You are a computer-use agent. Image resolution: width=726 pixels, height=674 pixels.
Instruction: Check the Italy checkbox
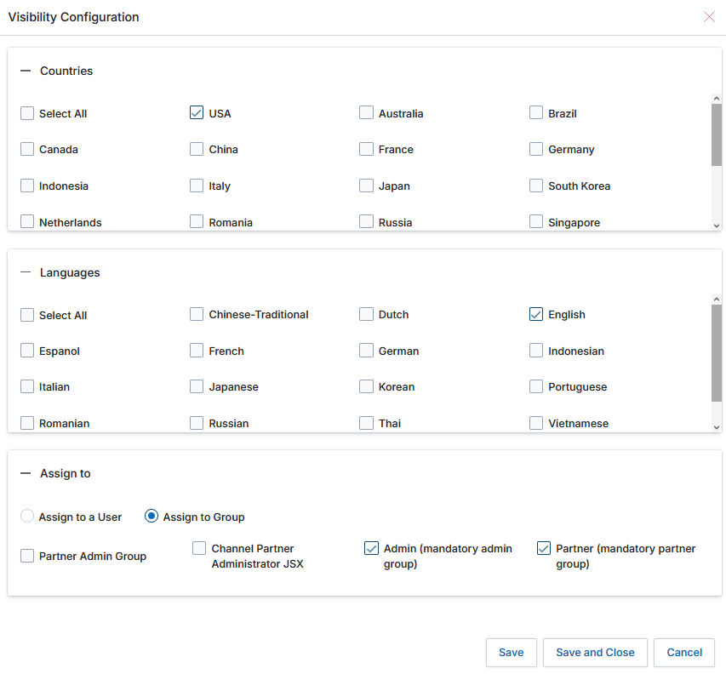coord(197,186)
